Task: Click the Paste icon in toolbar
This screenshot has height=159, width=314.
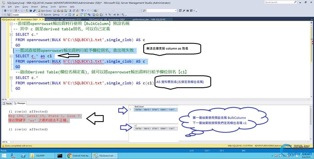Action: [x=78, y=10]
